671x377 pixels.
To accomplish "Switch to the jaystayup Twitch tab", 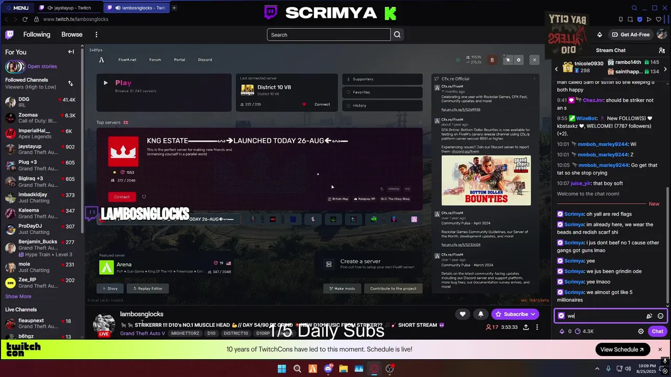I will click(x=69, y=8).
